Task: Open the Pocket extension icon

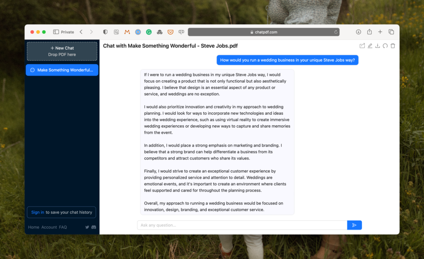Action: tap(170, 32)
